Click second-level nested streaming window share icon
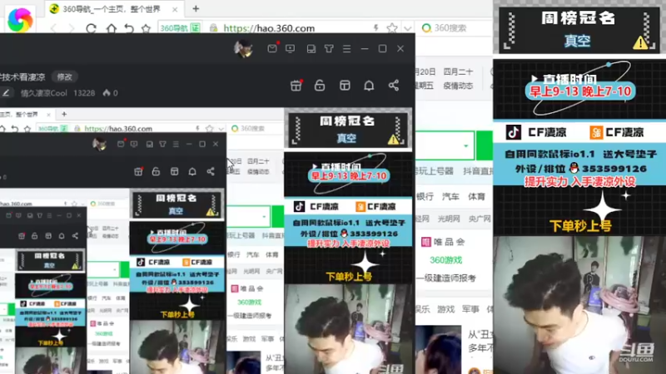 coord(211,171)
